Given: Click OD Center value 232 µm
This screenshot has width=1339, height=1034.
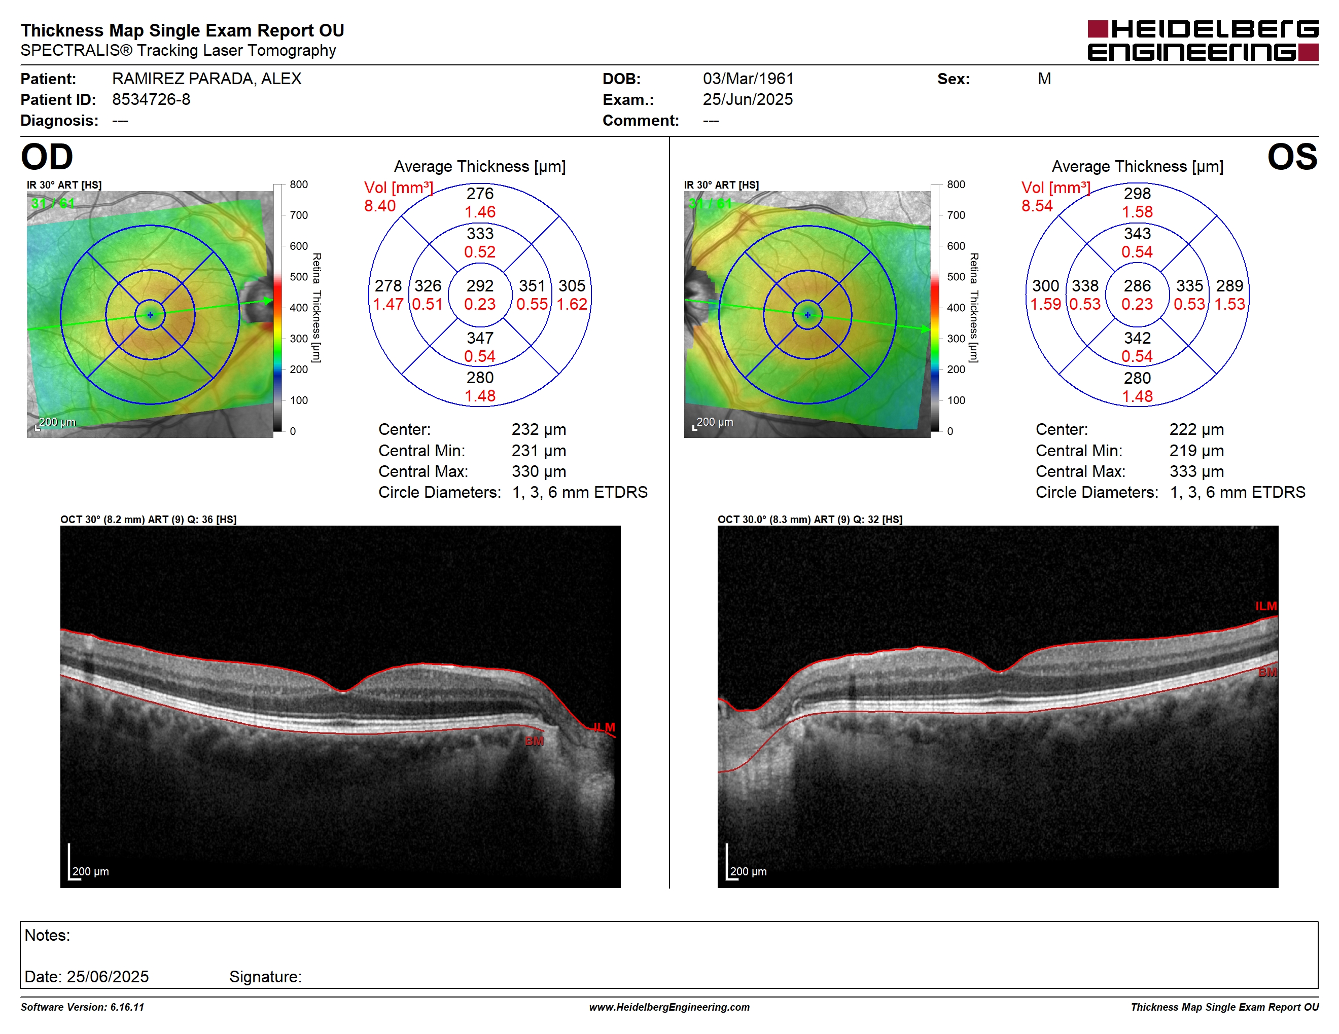Looking at the screenshot, I should coord(539,429).
